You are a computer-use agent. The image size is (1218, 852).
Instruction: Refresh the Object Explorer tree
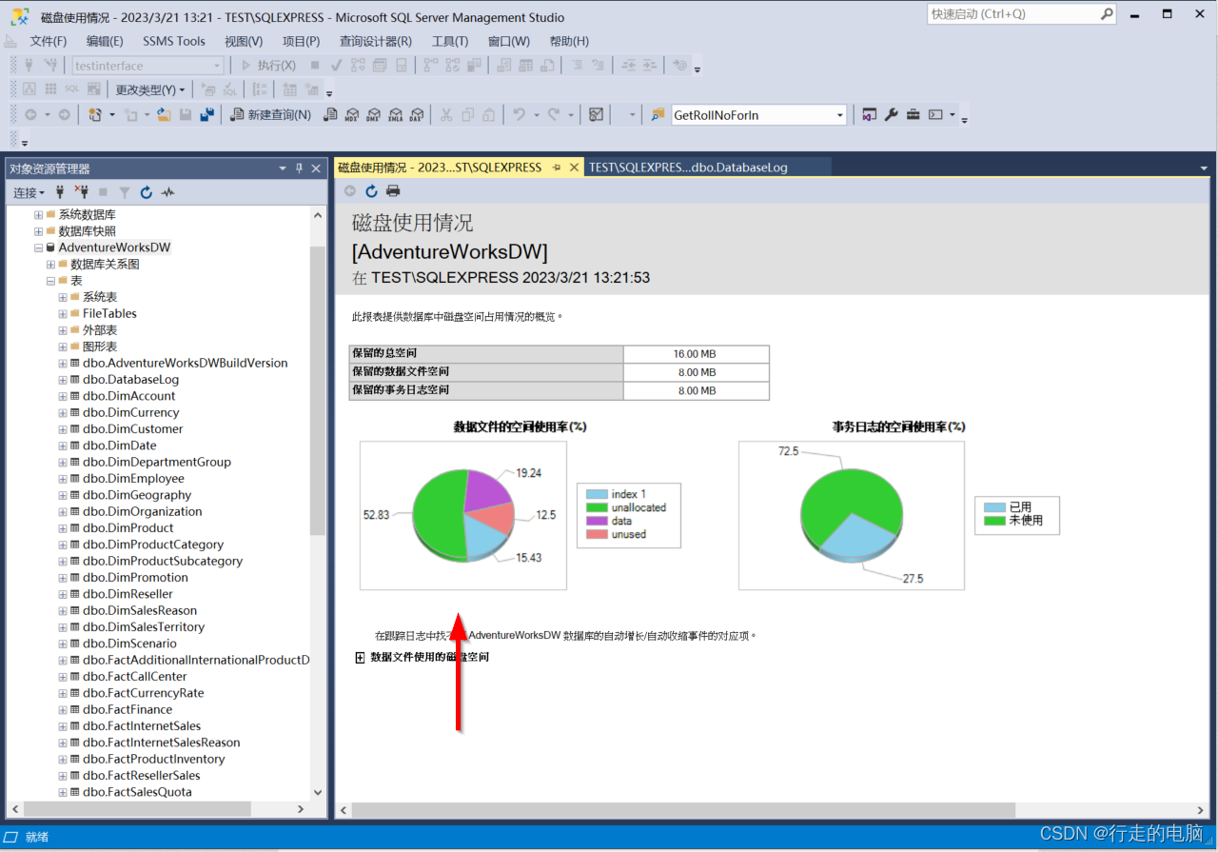(147, 192)
